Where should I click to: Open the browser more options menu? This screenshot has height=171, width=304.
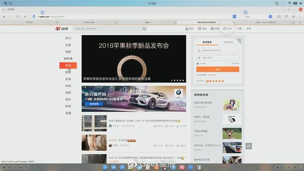(300, 17)
